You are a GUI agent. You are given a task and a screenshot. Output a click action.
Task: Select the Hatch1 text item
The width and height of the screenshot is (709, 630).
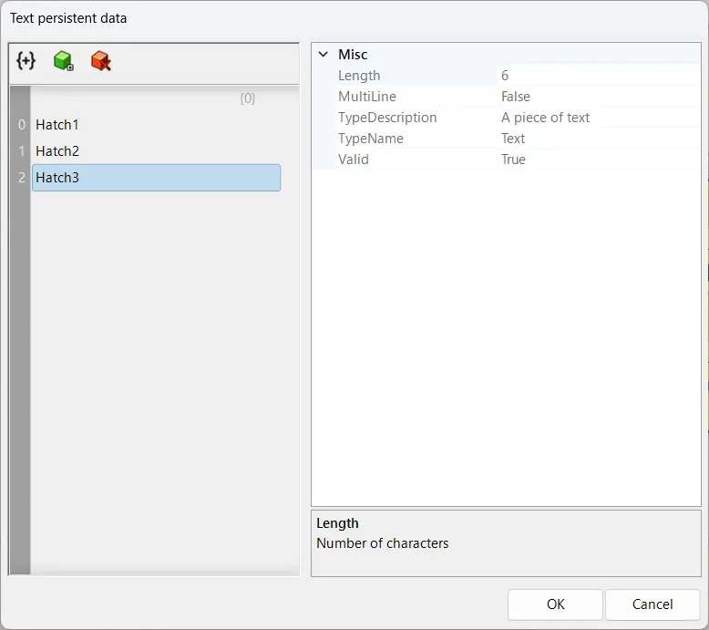57,125
